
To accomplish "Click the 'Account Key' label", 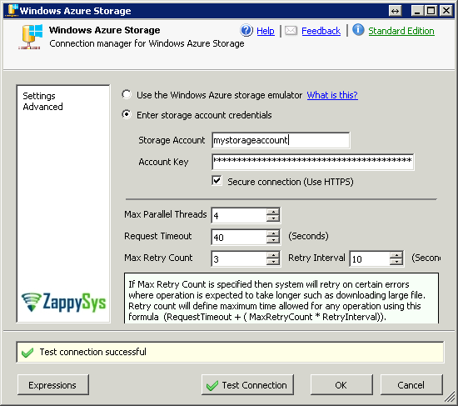I will pyautogui.click(x=163, y=162).
